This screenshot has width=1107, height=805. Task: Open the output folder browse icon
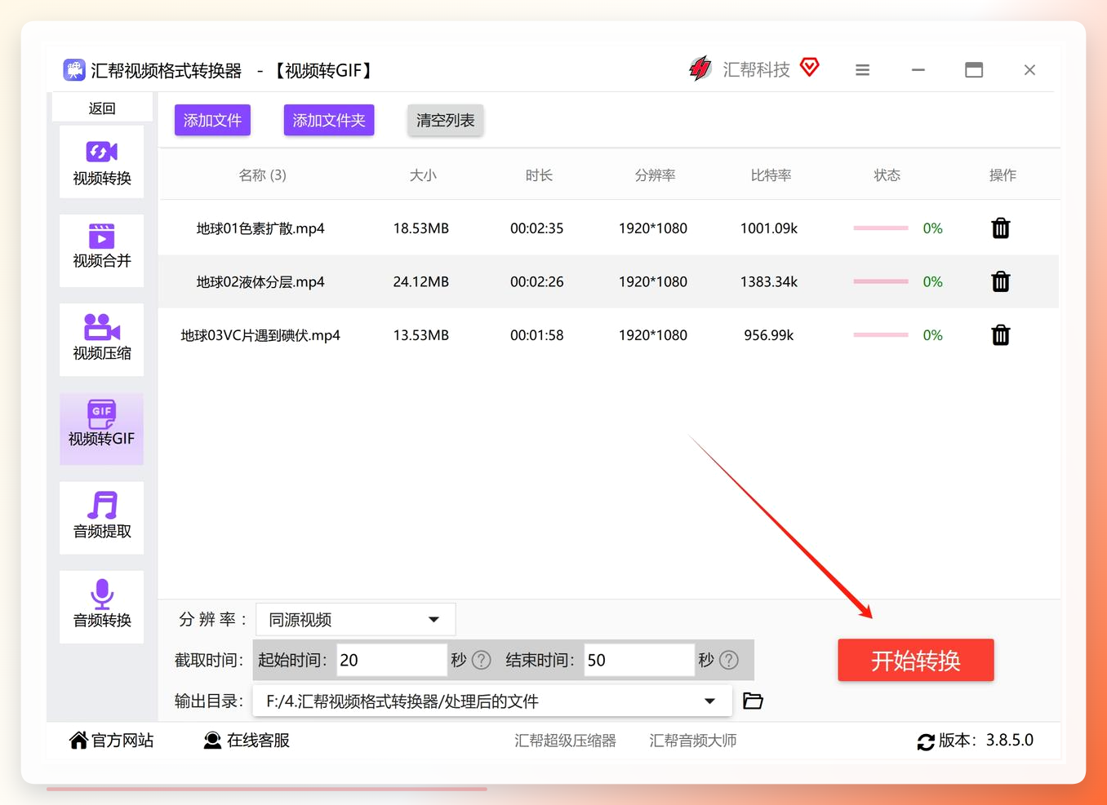pyautogui.click(x=753, y=701)
